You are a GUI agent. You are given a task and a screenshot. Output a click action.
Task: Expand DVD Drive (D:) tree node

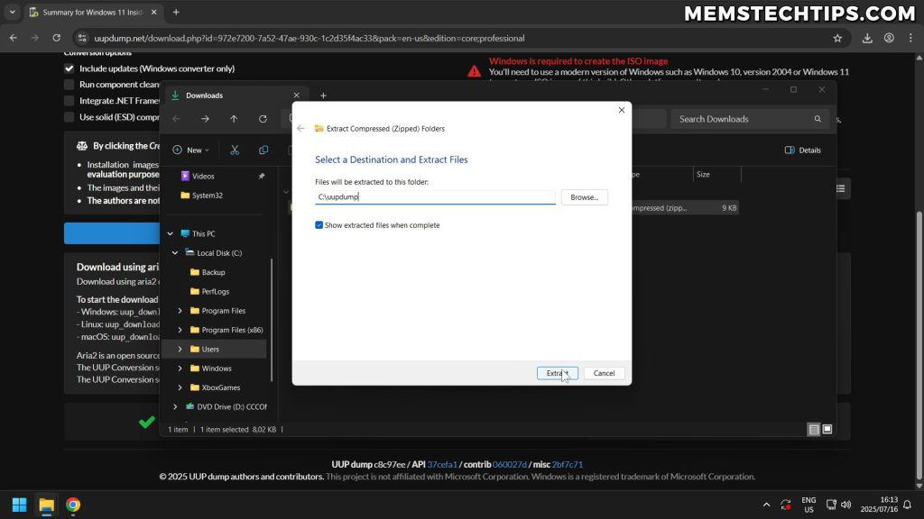tap(175, 406)
